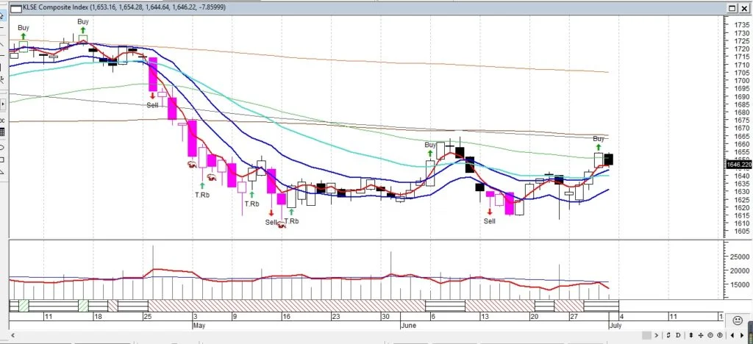Select the rectangle drawing tool
Viewport: 753px width, 344px height.
point(2,160)
